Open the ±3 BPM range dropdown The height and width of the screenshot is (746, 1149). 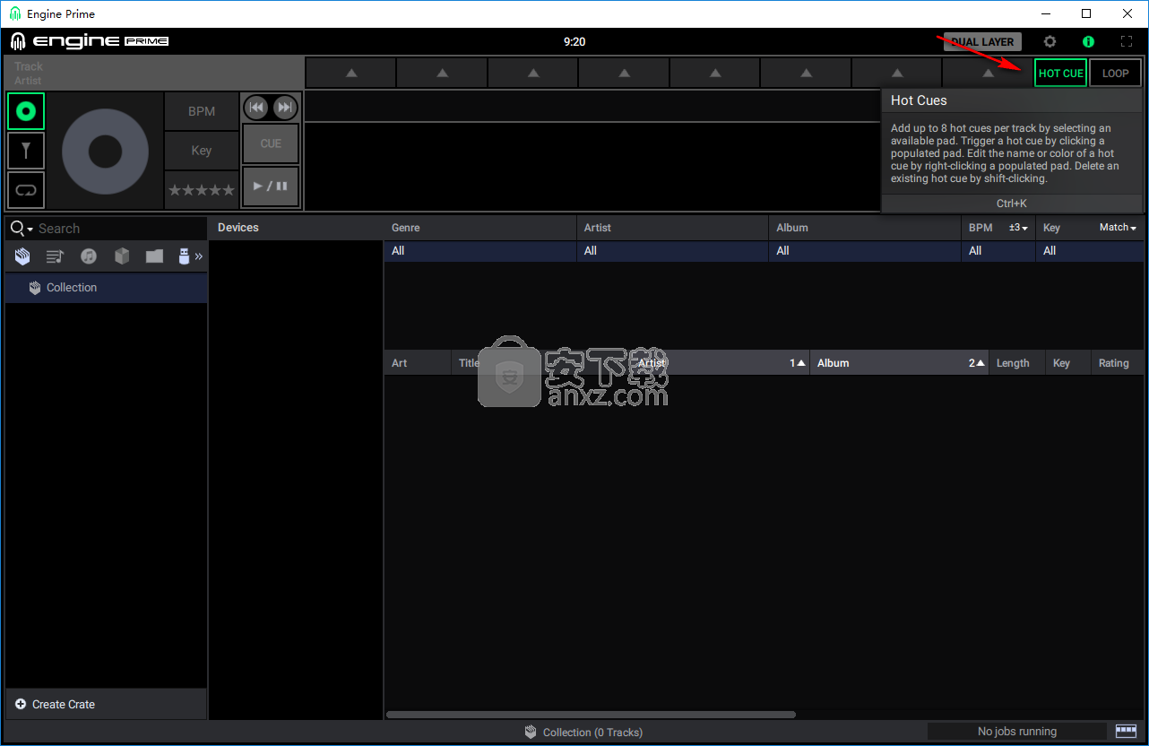pos(1017,228)
